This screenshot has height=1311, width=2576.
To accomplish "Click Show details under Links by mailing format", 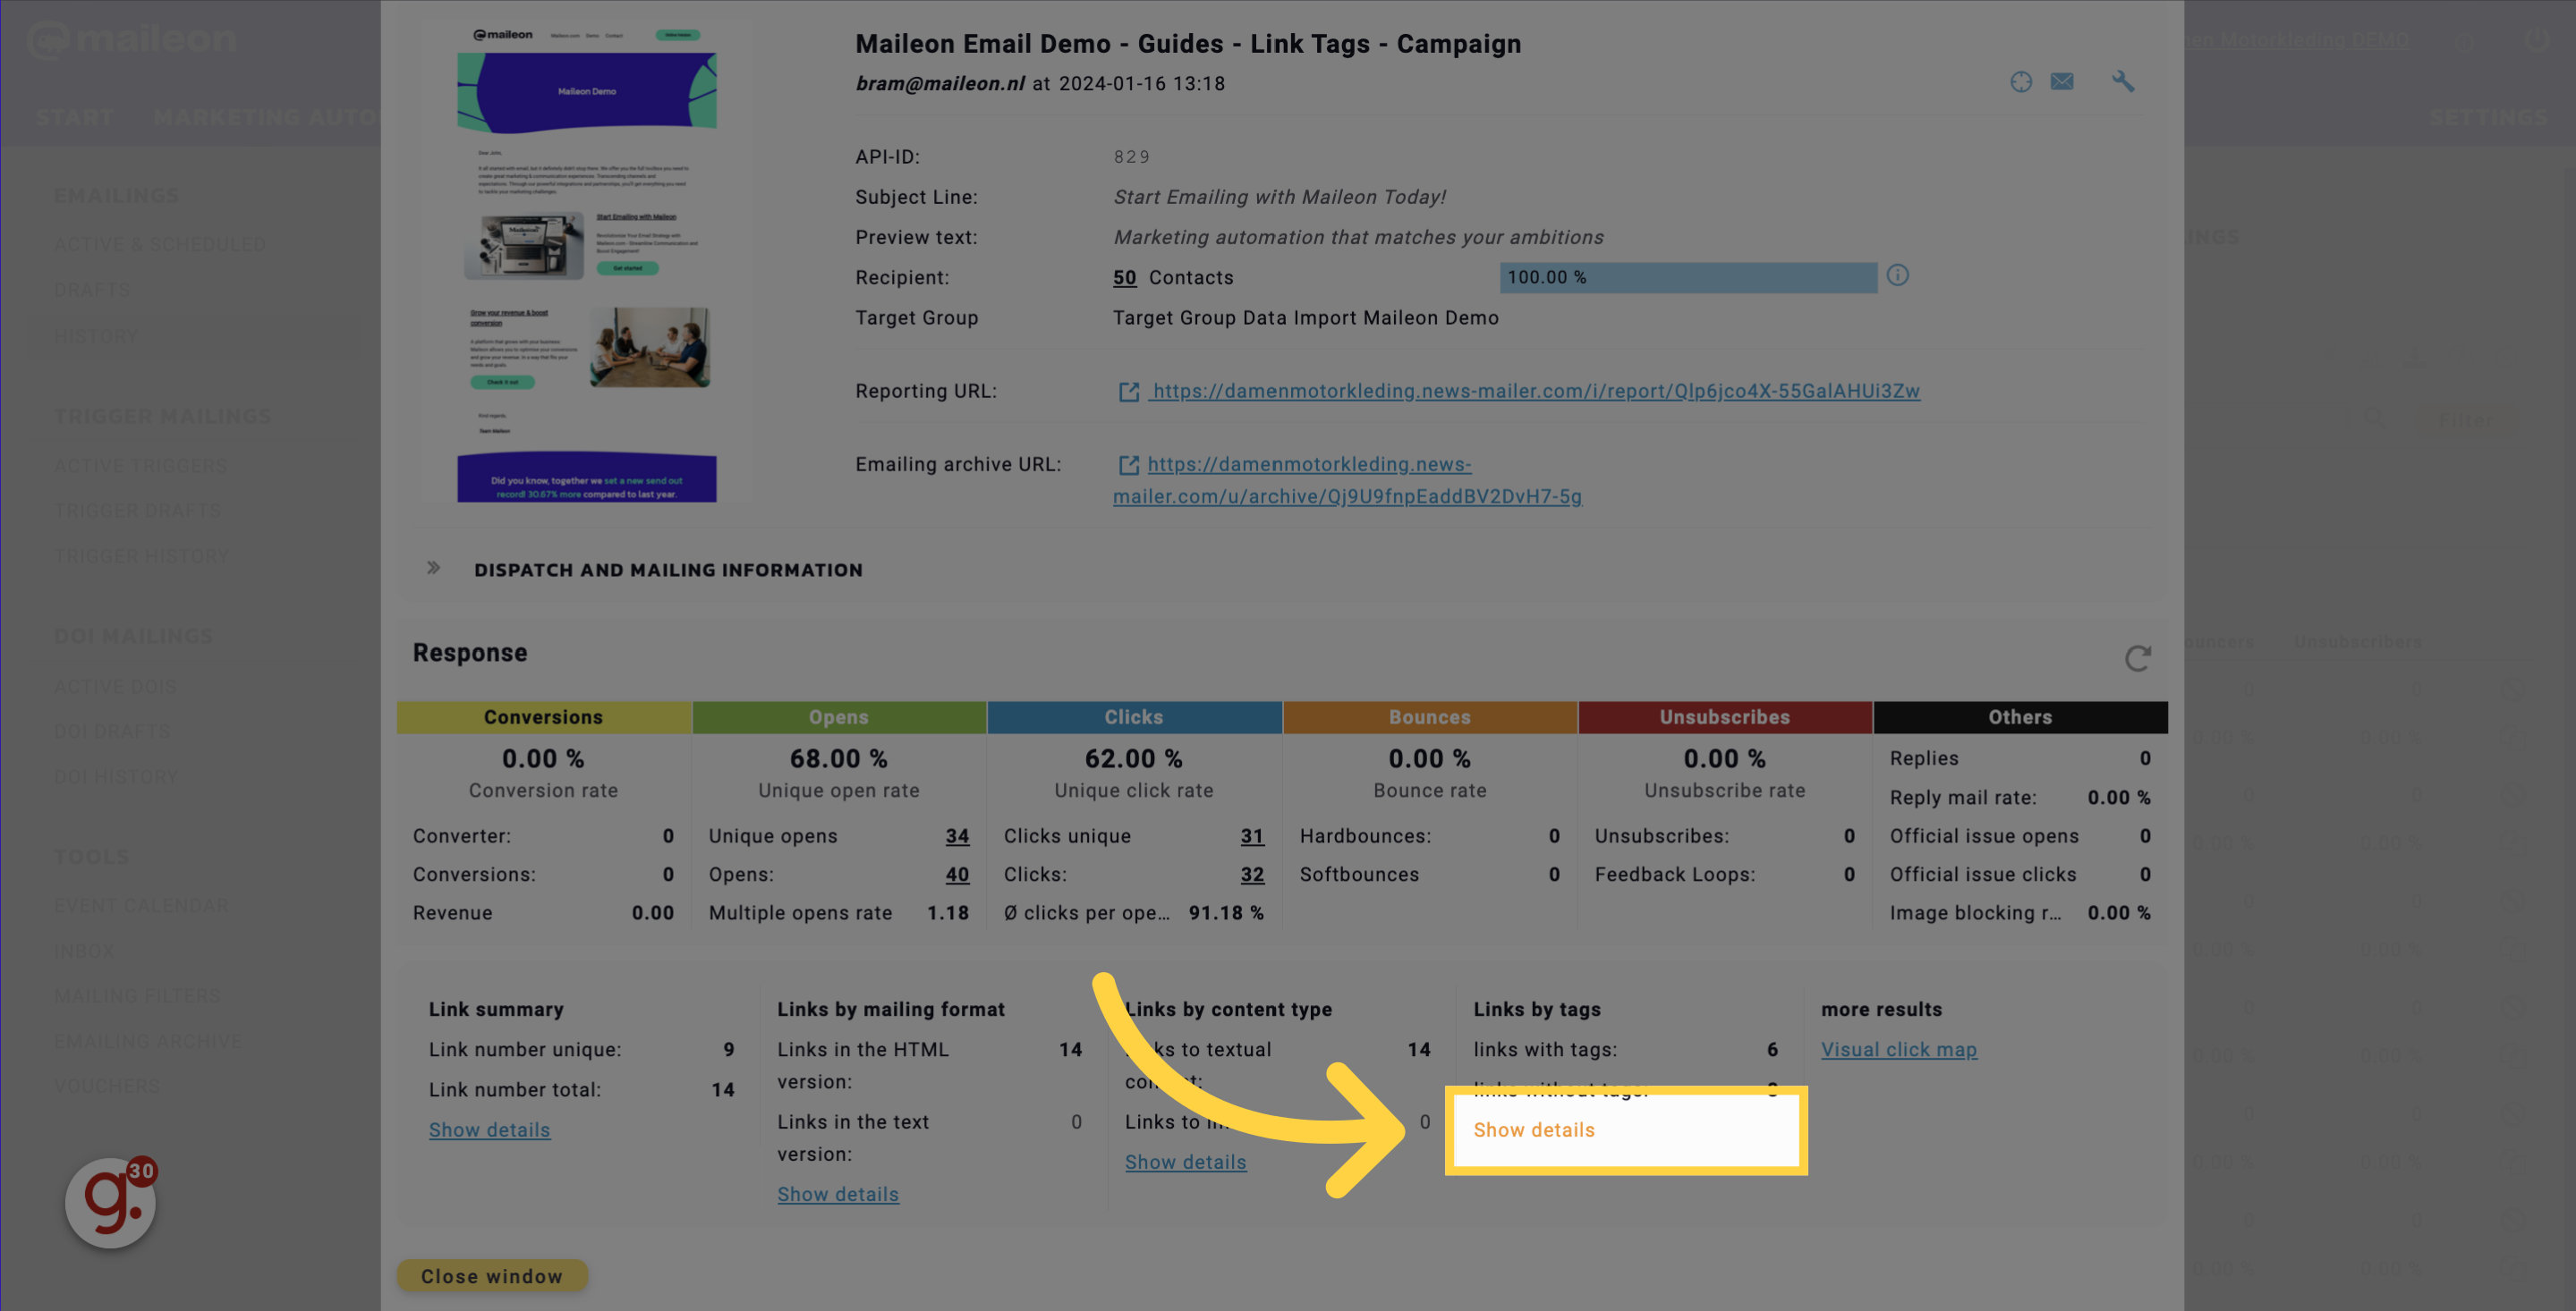I will tap(838, 1194).
